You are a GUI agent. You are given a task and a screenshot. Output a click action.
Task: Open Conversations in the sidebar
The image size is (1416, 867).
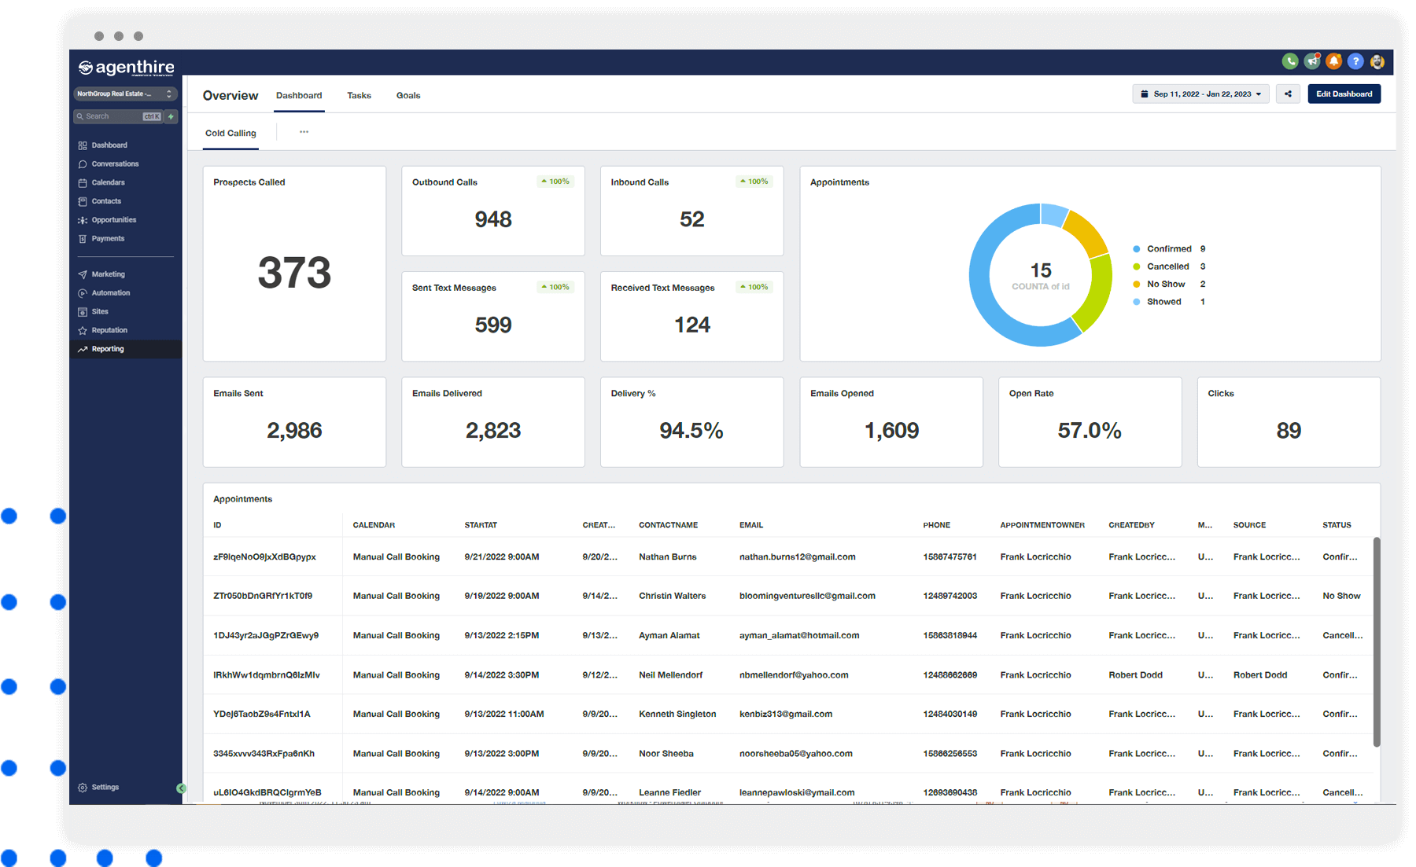pos(115,164)
